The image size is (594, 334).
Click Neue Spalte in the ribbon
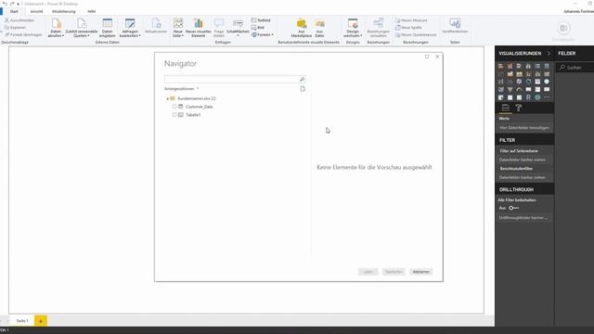(x=408, y=27)
